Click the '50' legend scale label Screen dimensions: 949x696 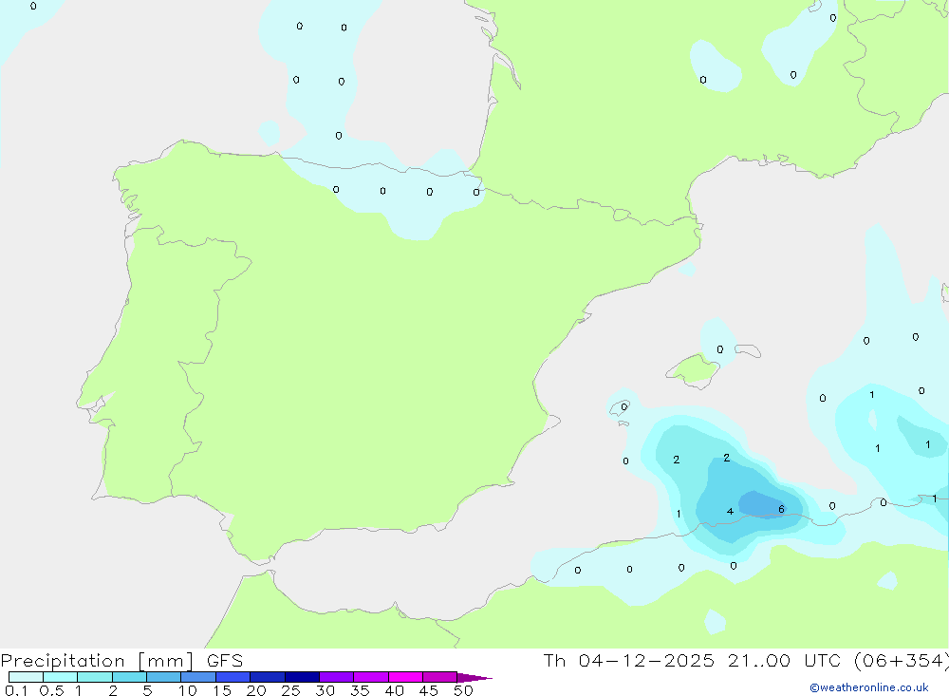463,690
